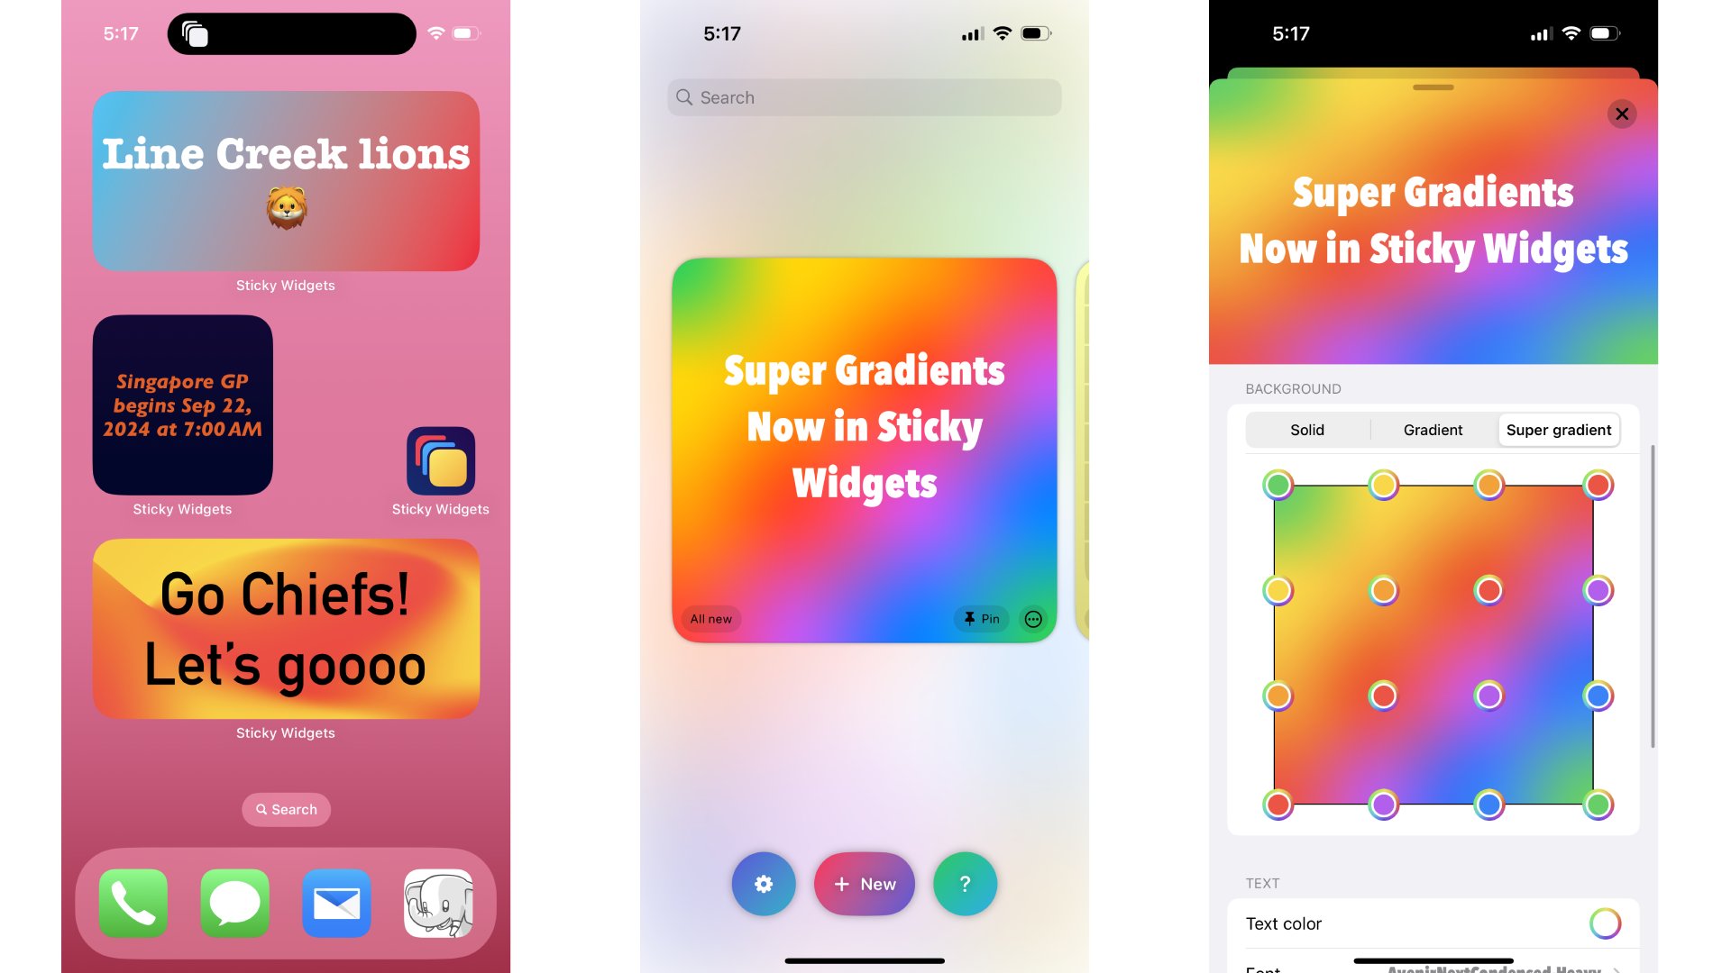This screenshot has width=1731, height=973.
Task: Select the Gradient background tab
Action: [1433, 430]
